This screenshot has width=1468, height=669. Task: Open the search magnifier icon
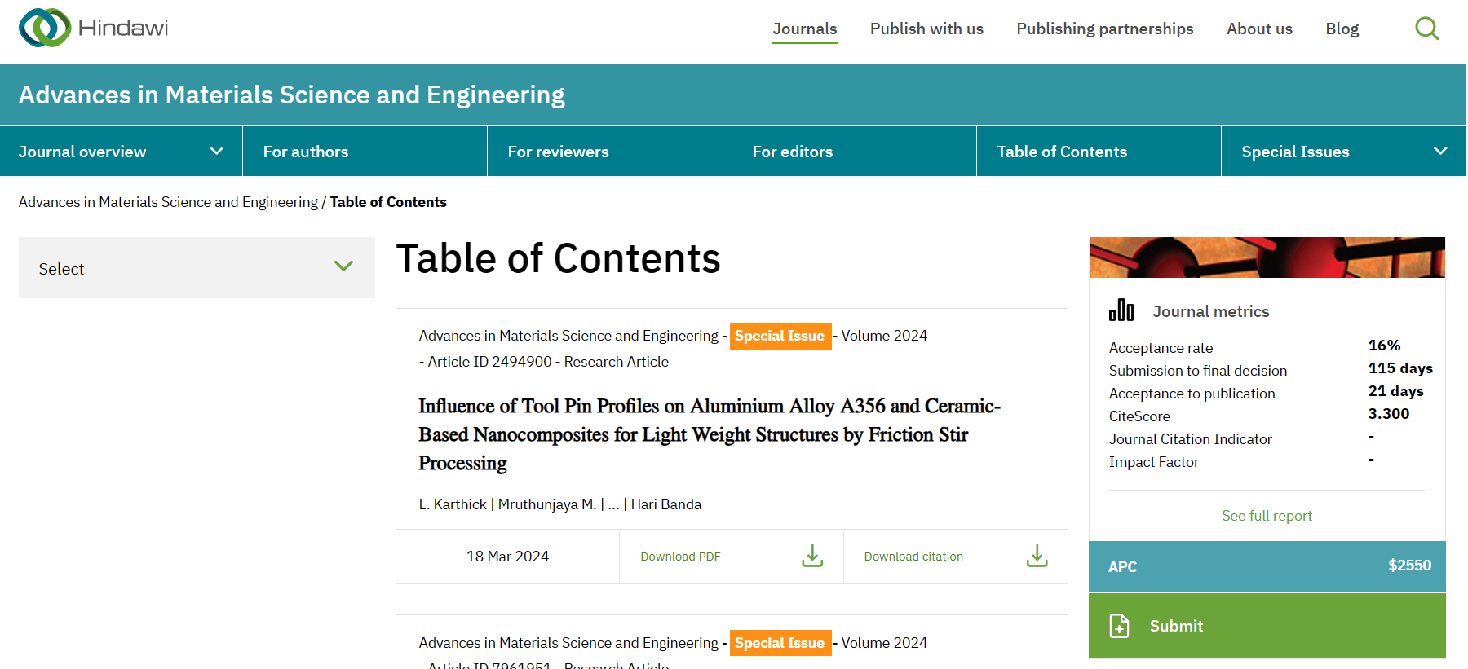pyautogui.click(x=1426, y=29)
